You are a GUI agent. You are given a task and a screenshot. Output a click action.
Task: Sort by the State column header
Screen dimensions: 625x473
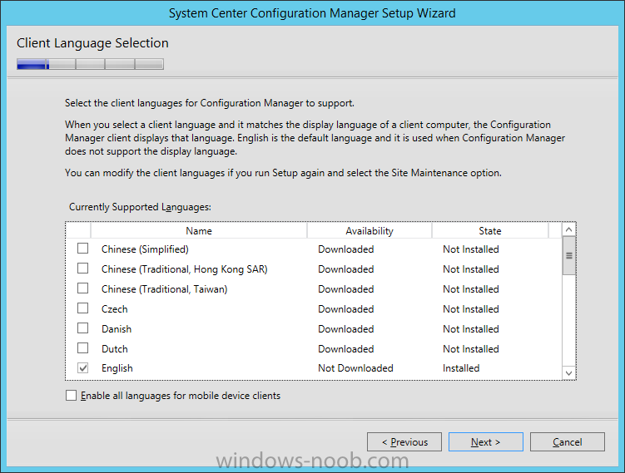click(490, 231)
